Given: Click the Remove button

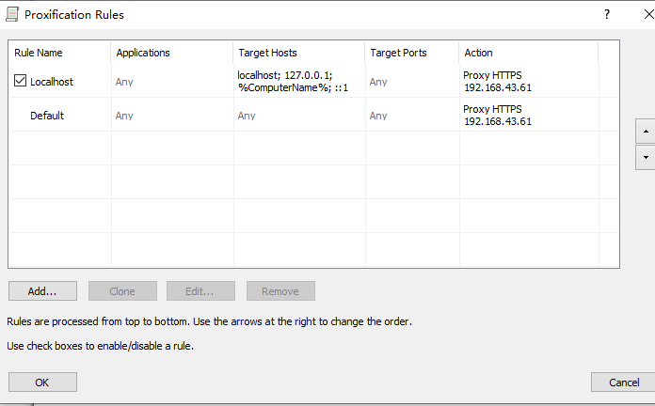Looking at the screenshot, I should (280, 290).
